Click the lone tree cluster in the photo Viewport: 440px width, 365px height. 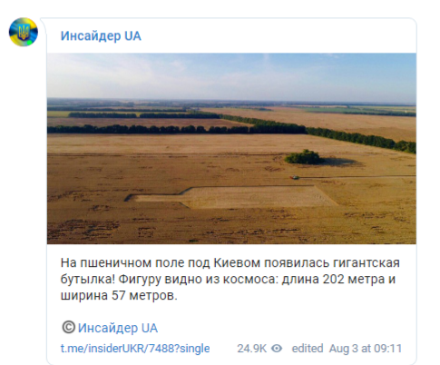tap(303, 157)
